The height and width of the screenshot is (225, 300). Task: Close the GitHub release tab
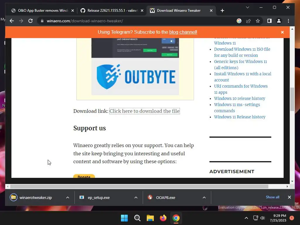(142, 11)
